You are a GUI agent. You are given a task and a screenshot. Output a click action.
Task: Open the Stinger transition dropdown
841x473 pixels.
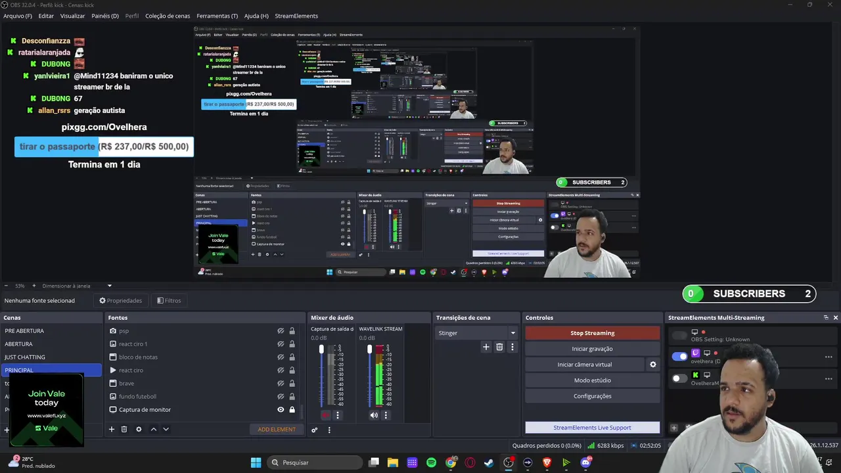(x=478, y=333)
